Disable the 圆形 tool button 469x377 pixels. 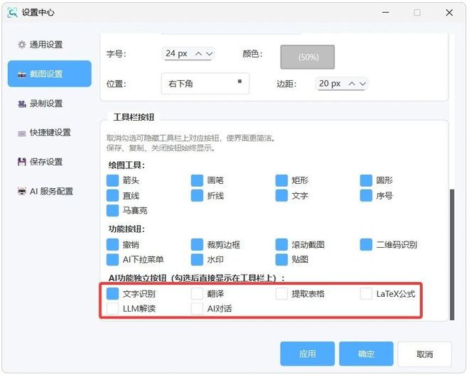[x=366, y=180]
